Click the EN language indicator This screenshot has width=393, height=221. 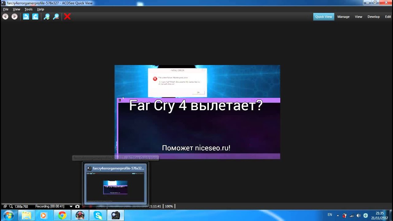pos(330,215)
